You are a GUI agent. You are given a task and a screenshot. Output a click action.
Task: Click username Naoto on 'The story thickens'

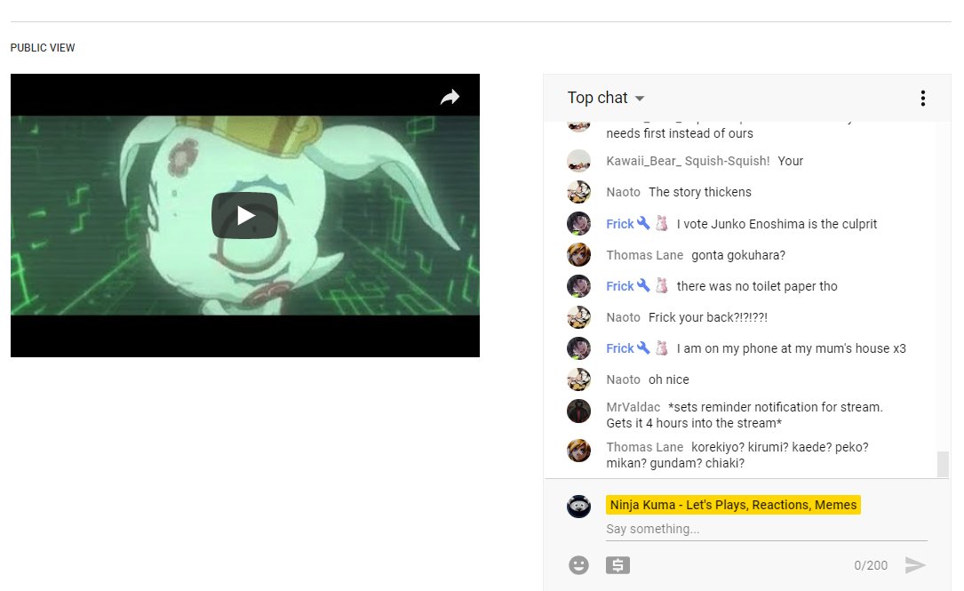click(623, 192)
